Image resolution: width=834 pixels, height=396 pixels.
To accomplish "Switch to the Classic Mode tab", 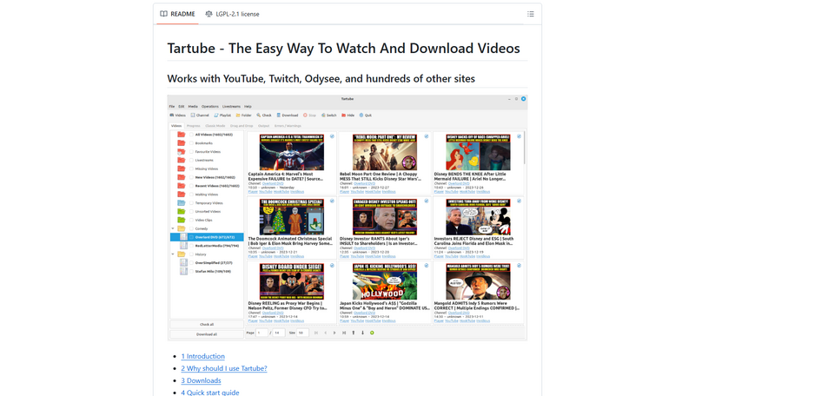I will pyautogui.click(x=215, y=126).
